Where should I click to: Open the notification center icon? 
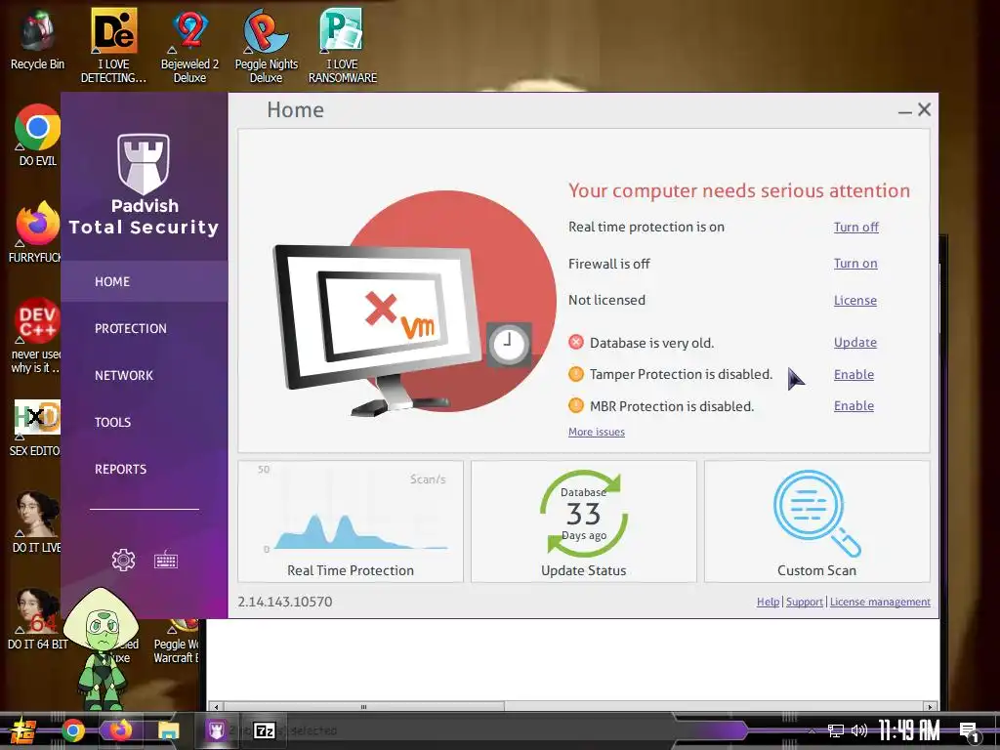tap(969, 732)
